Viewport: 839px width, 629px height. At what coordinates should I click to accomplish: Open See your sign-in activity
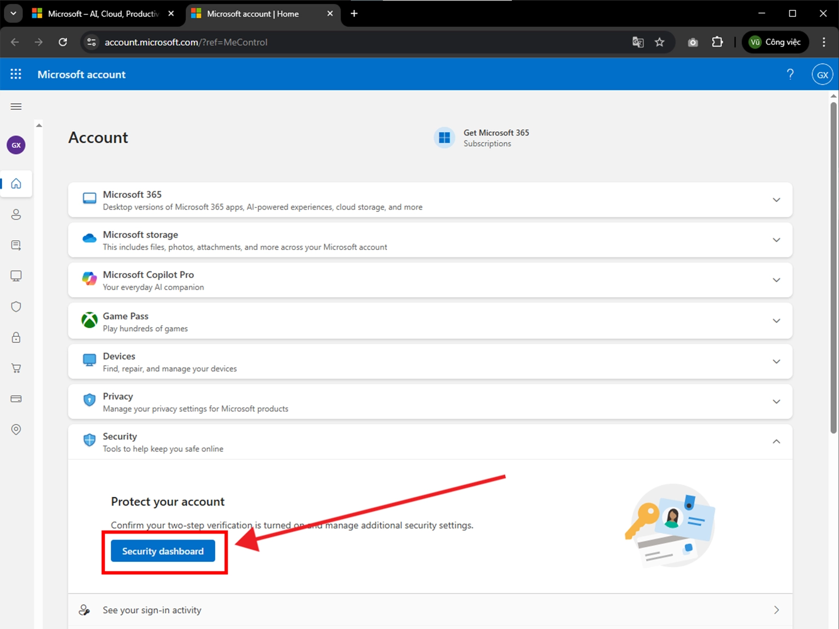tap(152, 610)
